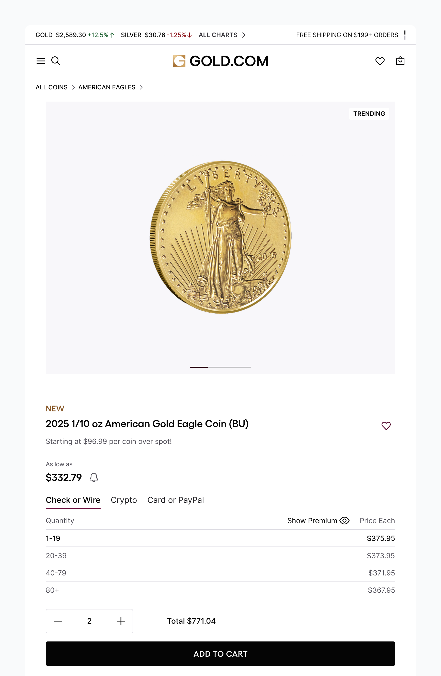The width and height of the screenshot is (441, 676).
Task: Click the GOLD.COM logo
Action: tap(220, 61)
